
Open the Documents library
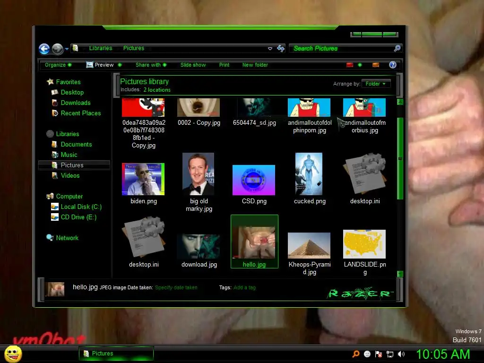[x=76, y=145]
